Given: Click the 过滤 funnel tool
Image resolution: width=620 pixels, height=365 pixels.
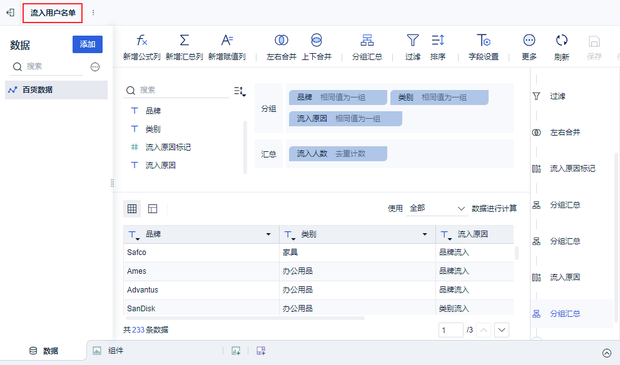Looking at the screenshot, I should (413, 47).
